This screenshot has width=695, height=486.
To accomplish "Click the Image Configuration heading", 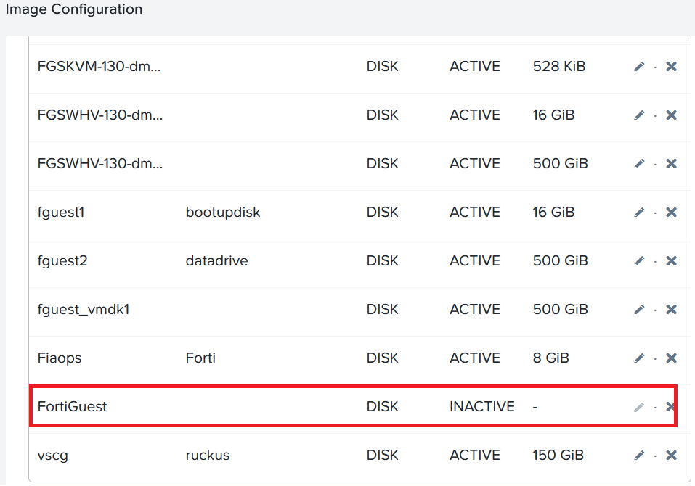I will pos(73,9).
